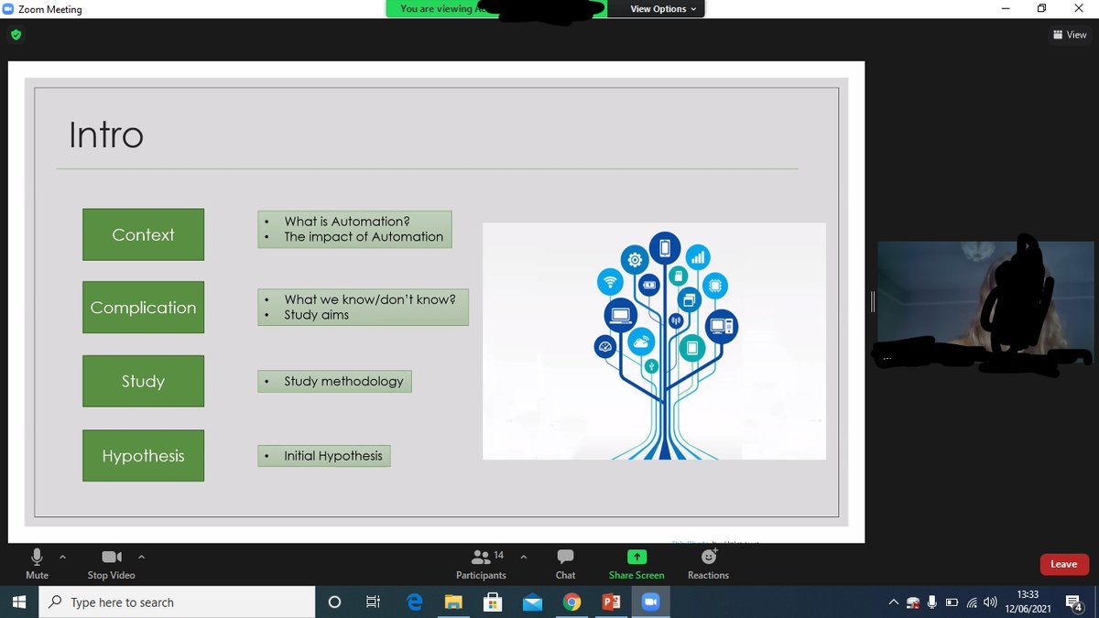Open Cortana circle icon on taskbar
Viewport: 1099px width, 618px height.
click(334, 602)
